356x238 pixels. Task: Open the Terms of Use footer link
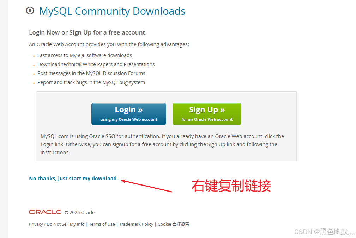[102, 224]
